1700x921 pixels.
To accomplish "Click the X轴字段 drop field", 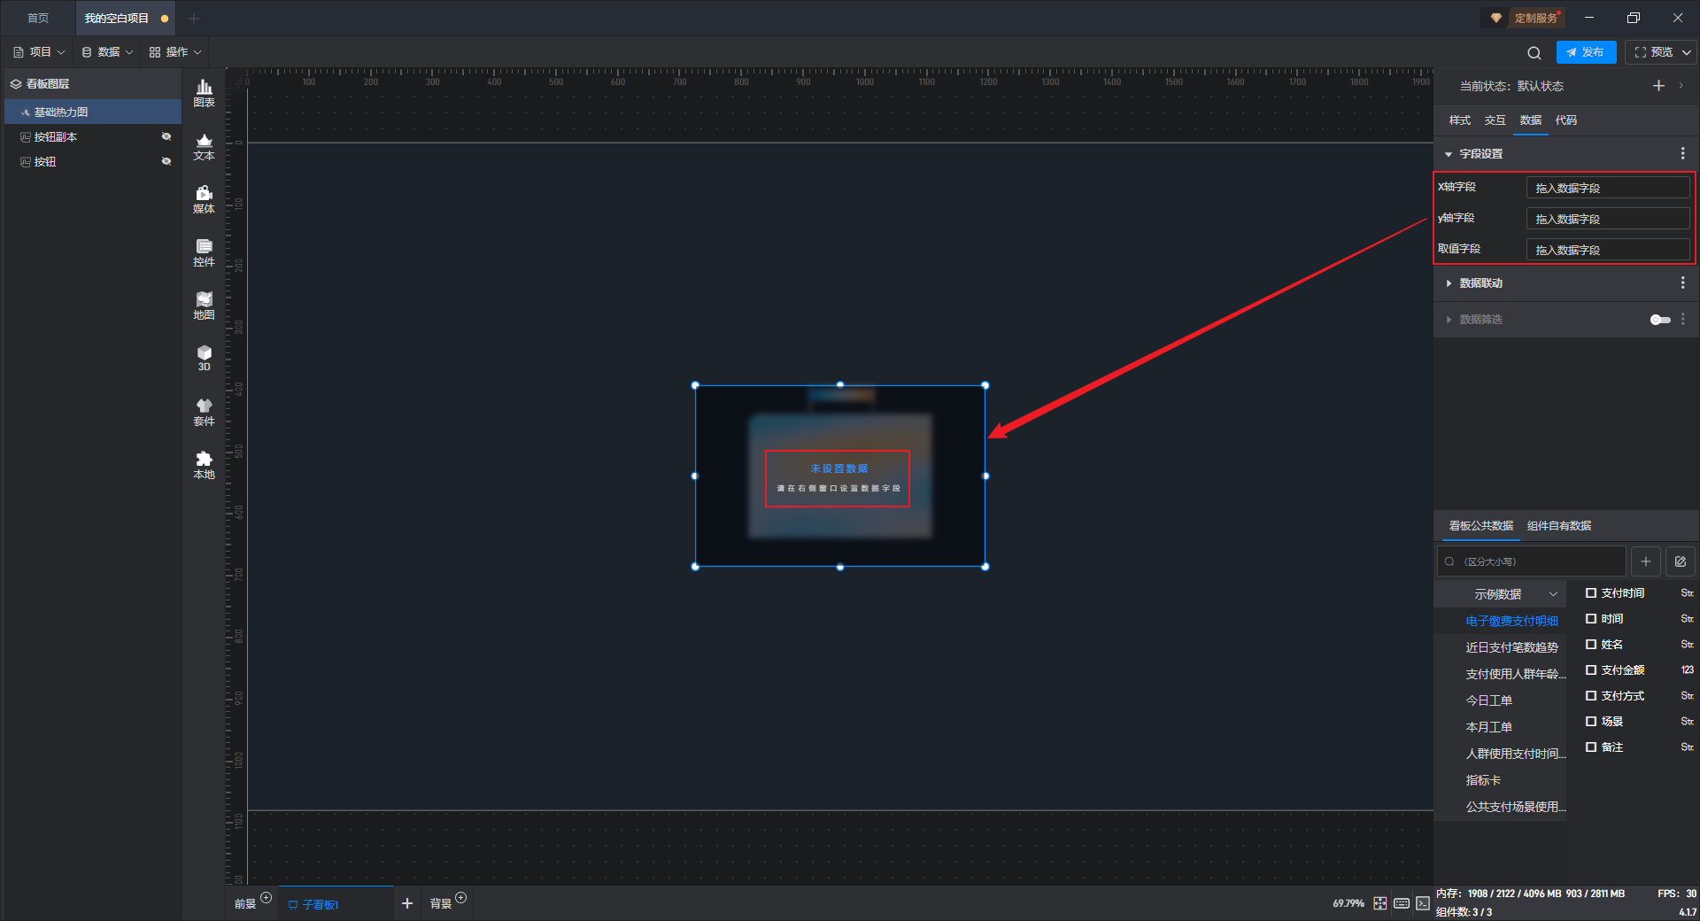I will (1608, 188).
